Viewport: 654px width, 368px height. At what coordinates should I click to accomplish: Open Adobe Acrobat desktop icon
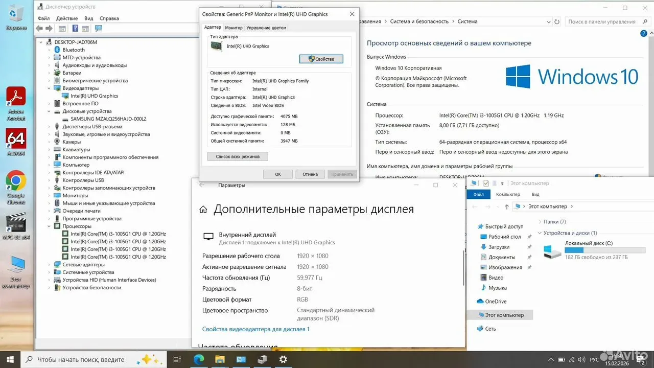[16, 104]
